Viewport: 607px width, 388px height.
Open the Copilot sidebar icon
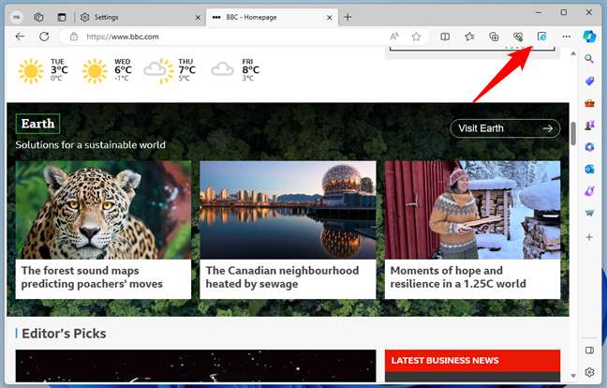click(x=588, y=37)
